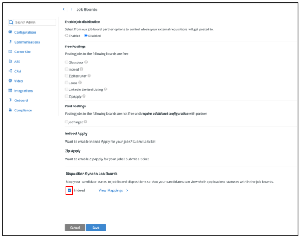
Task: Click the info icon next to Glassdoor
Action: [86, 62]
